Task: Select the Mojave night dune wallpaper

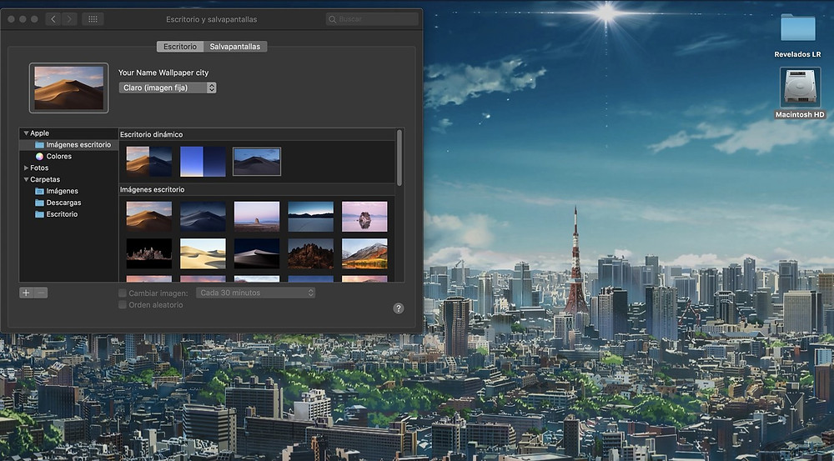Action: (203, 216)
